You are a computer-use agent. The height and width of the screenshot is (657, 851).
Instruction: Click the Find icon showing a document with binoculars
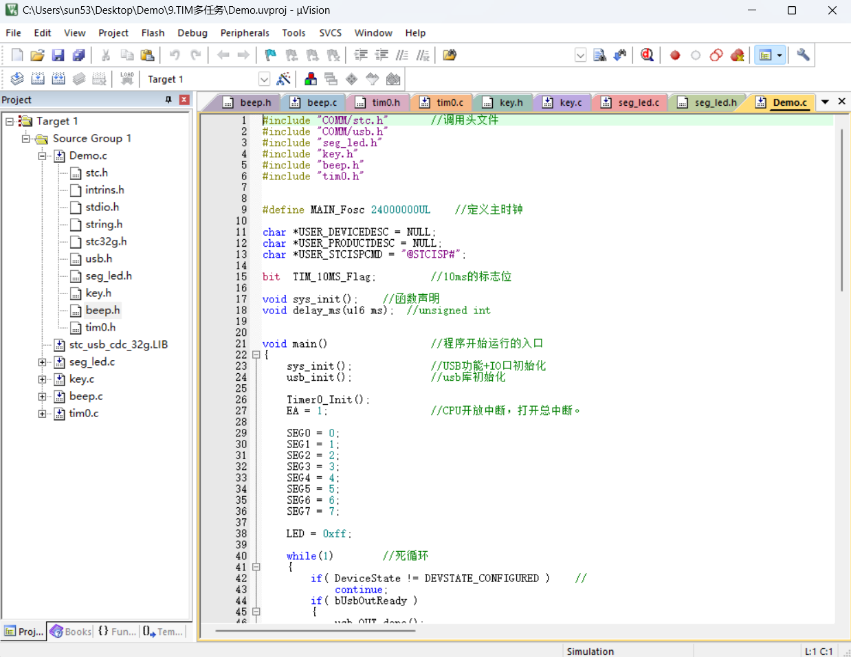tap(599, 55)
